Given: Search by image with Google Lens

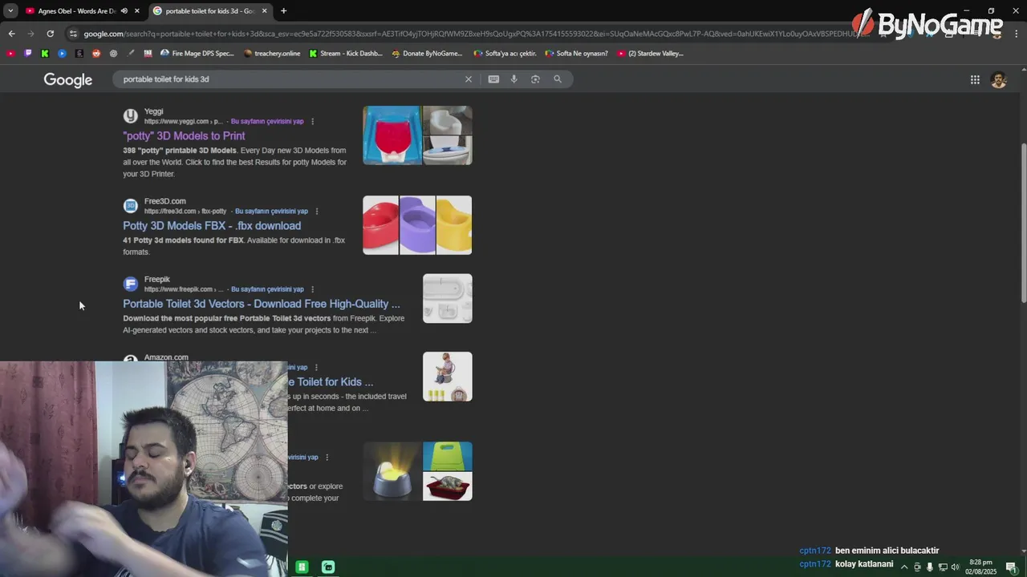Looking at the screenshot, I should pyautogui.click(x=535, y=79).
